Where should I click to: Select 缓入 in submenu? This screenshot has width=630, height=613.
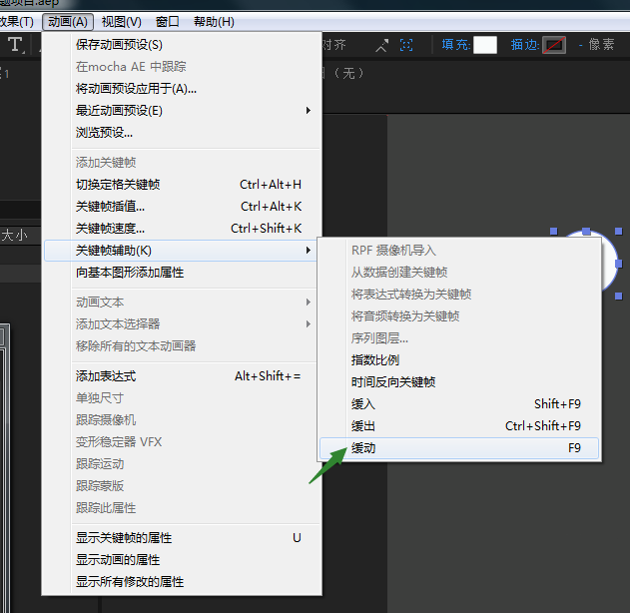point(459,404)
